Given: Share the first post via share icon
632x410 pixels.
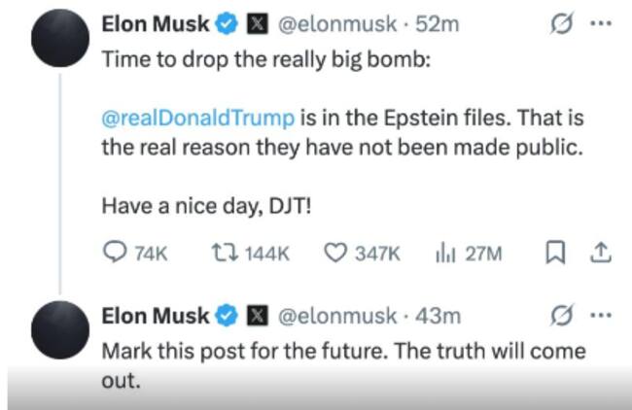Looking at the screenshot, I should (x=601, y=253).
